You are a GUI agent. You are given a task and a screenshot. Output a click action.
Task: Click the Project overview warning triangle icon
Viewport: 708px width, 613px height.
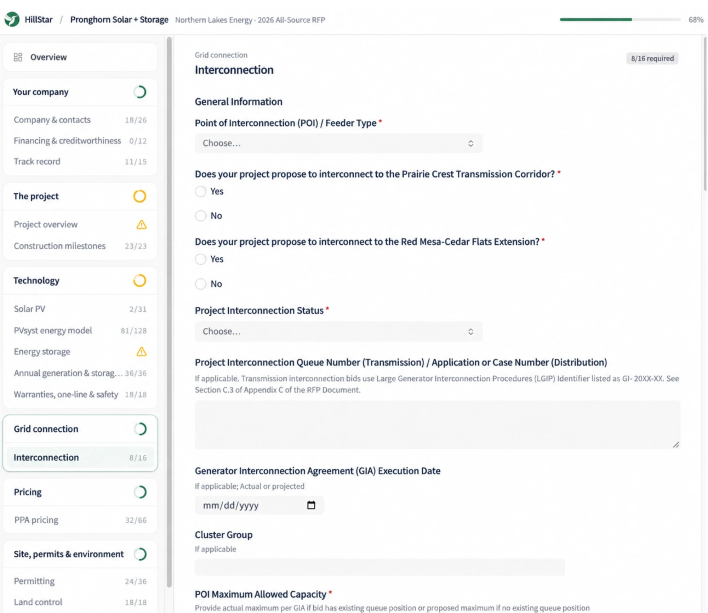(142, 225)
